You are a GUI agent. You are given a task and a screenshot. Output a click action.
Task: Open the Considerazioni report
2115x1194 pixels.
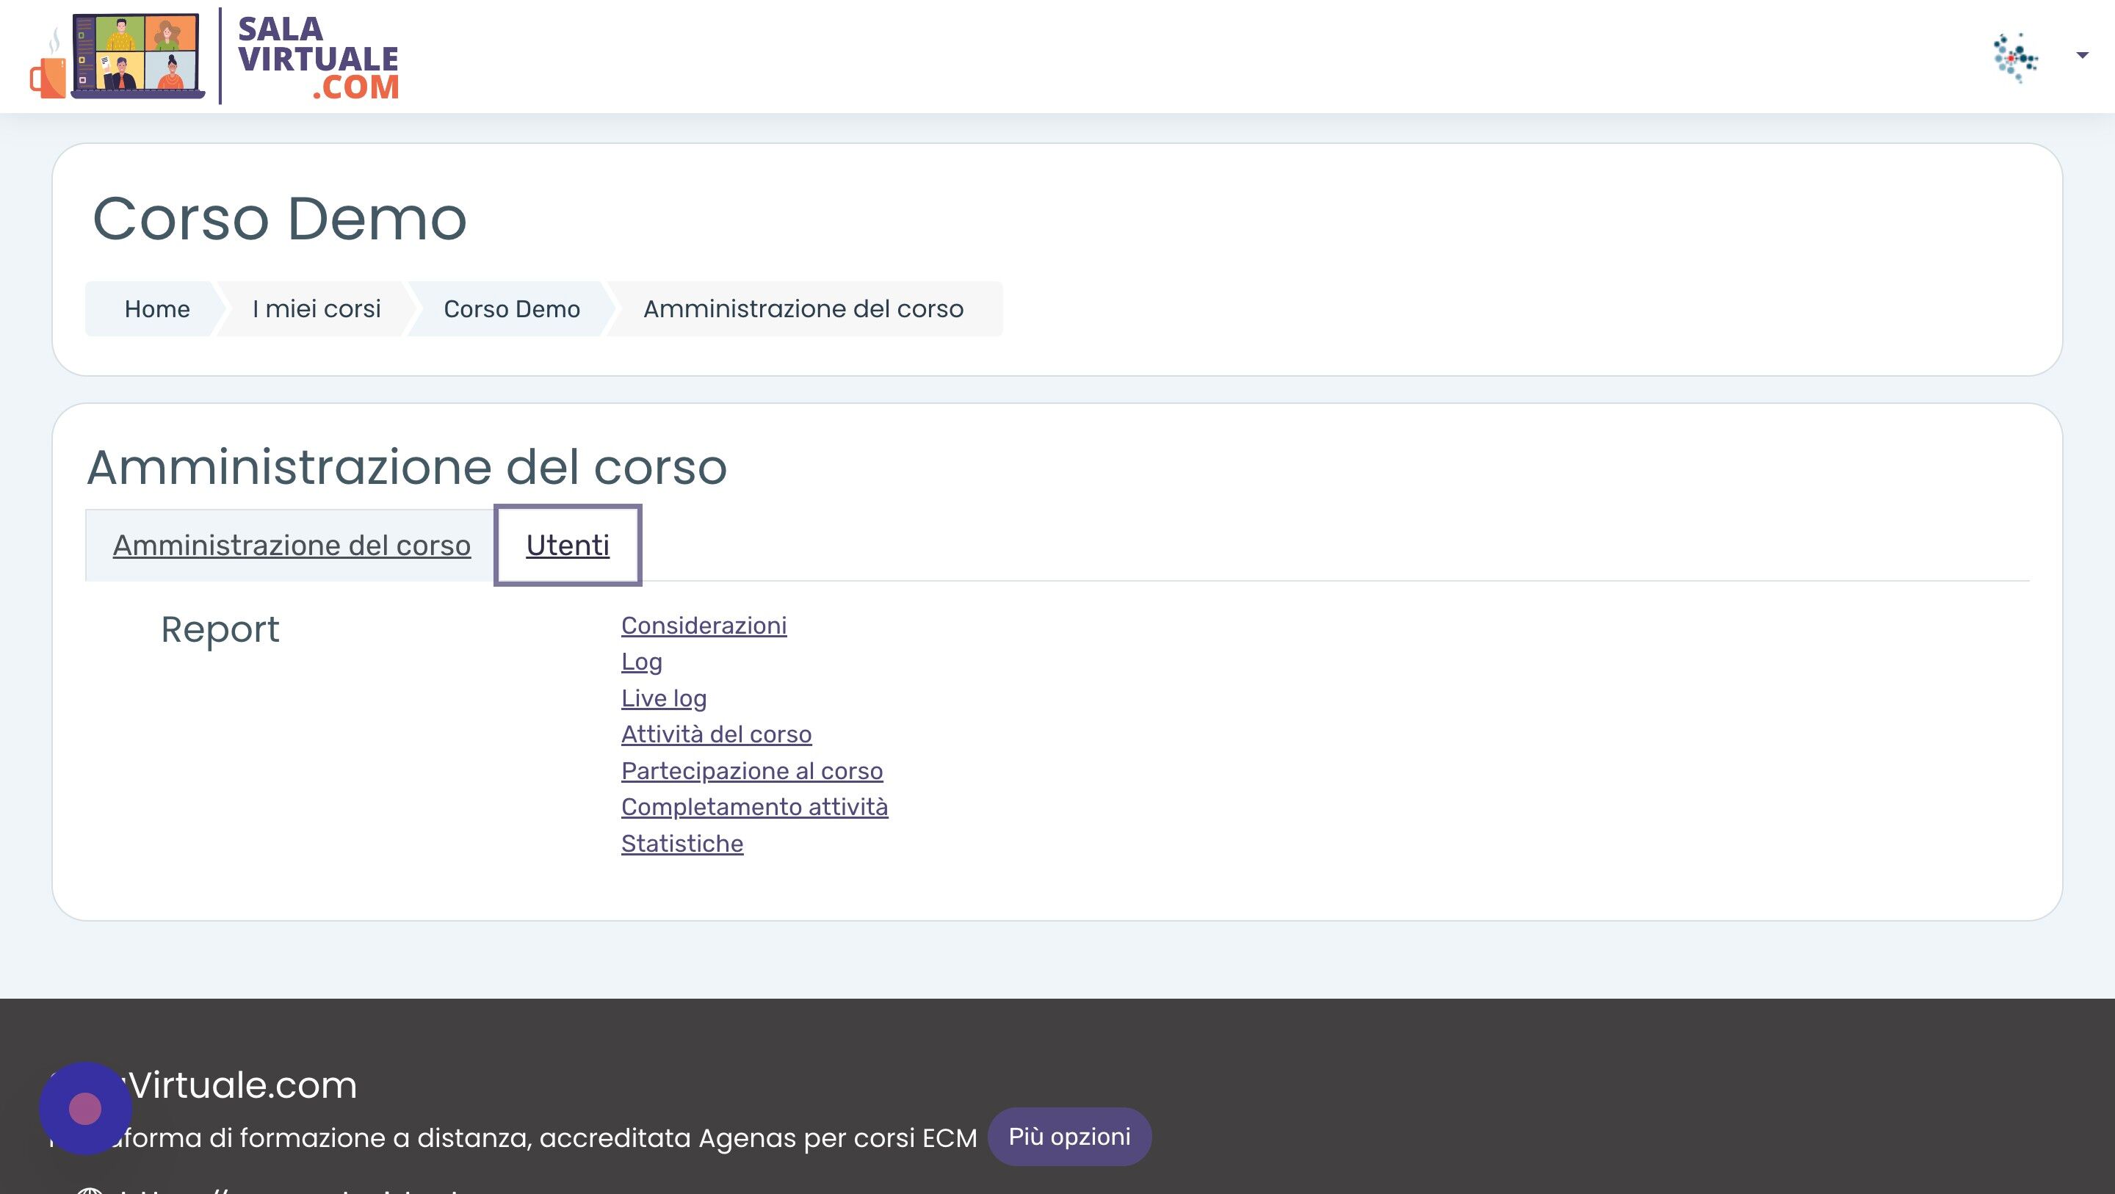tap(704, 626)
